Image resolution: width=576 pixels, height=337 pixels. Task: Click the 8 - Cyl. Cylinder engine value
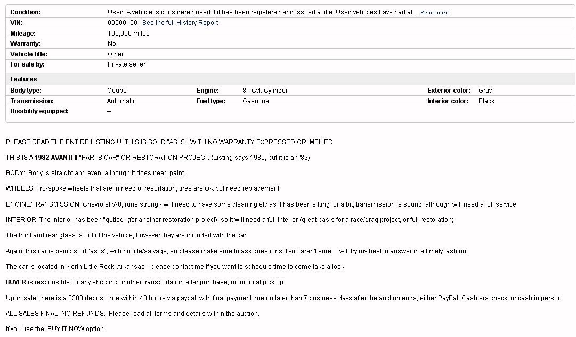coord(265,91)
